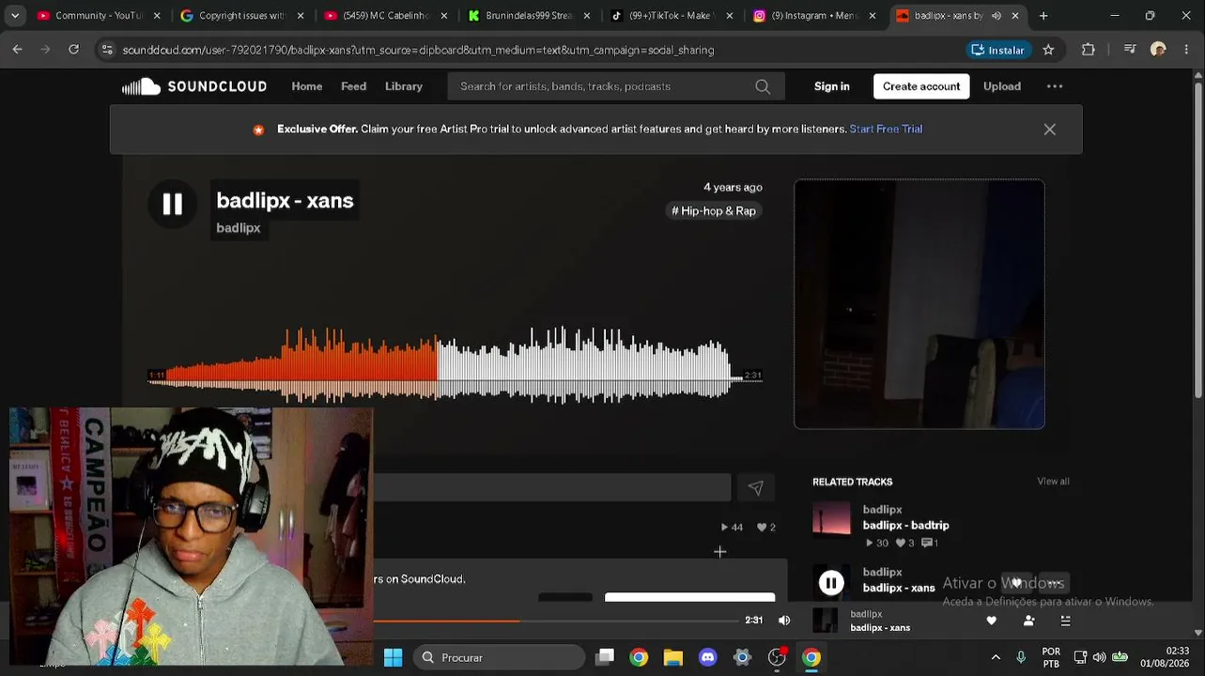Click the Instalar app button
Screen dimensions: 1205x676
999,50
